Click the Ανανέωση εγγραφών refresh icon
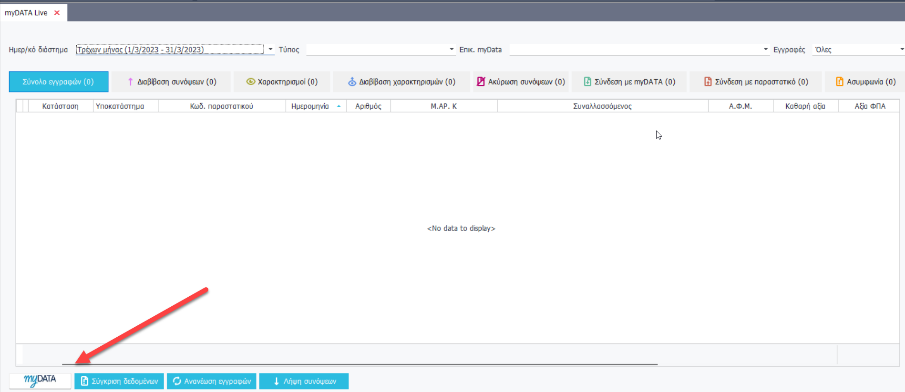Image resolution: width=905 pixels, height=392 pixels. [177, 381]
